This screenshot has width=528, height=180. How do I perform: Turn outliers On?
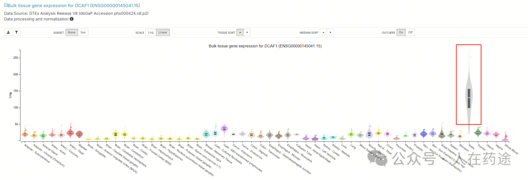pyautogui.click(x=401, y=32)
